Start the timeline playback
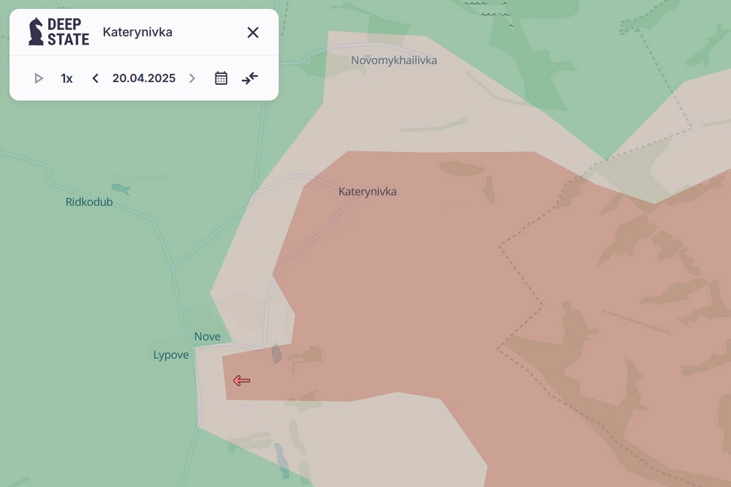This screenshot has width=731, height=487. point(39,78)
